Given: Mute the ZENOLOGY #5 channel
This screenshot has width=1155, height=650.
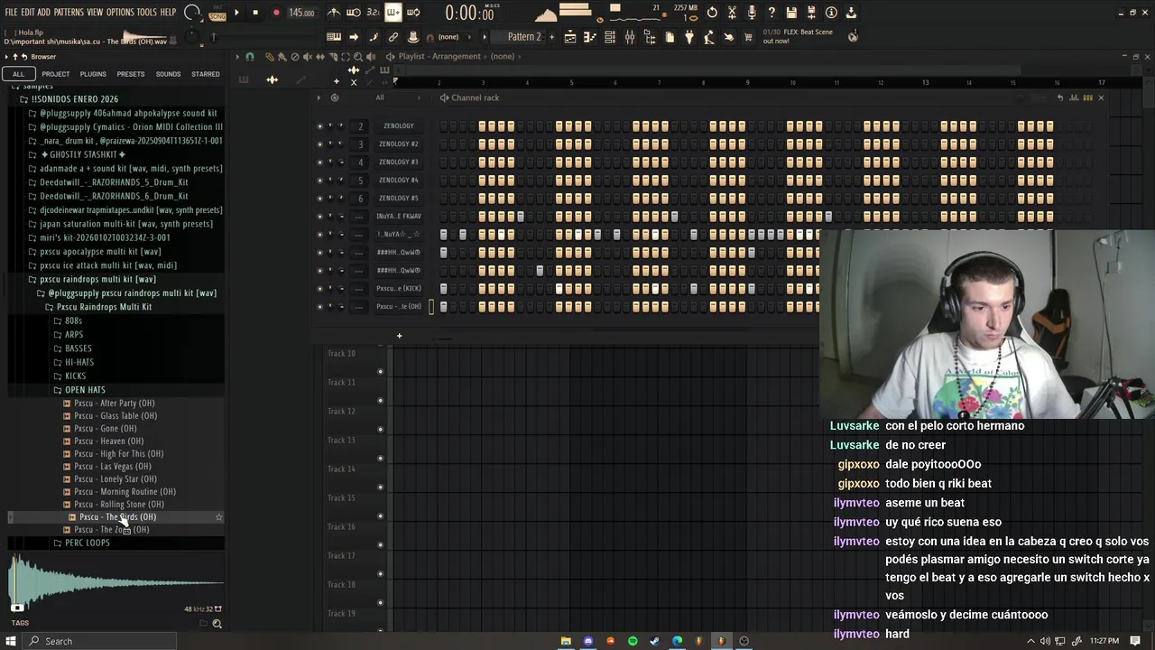Looking at the screenshot, I should coord(319,199).
